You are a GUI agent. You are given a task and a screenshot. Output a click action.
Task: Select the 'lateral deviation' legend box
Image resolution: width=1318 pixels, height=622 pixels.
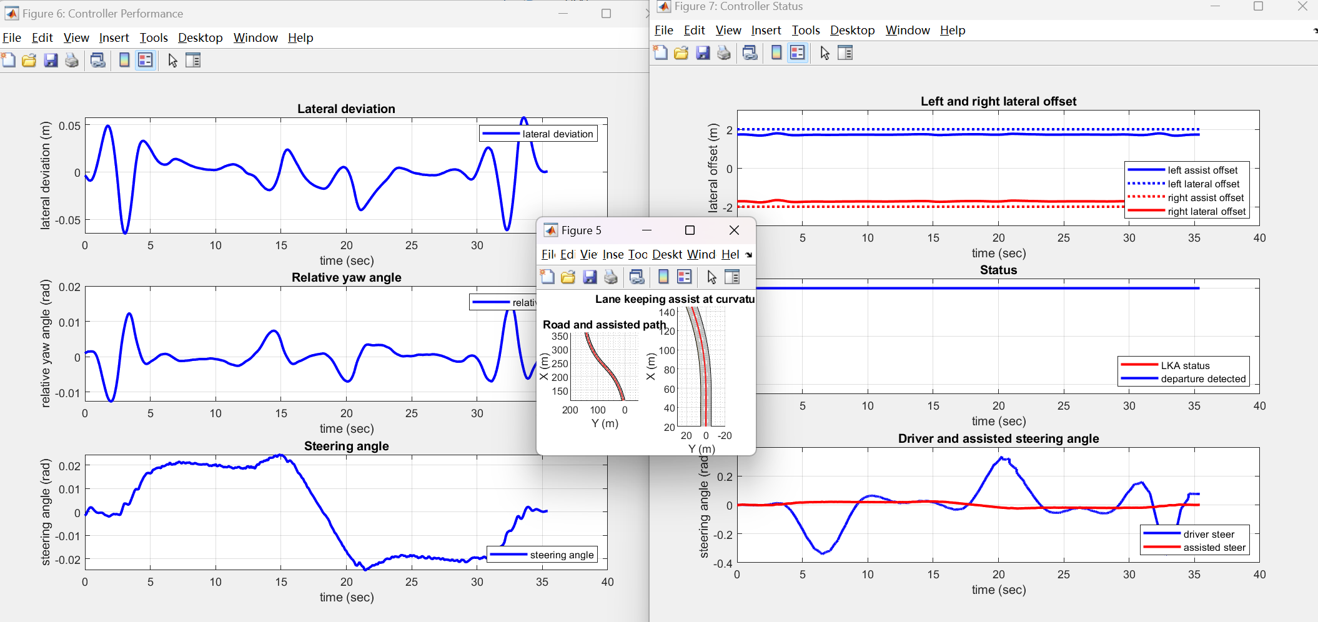[x=538, y=134]
